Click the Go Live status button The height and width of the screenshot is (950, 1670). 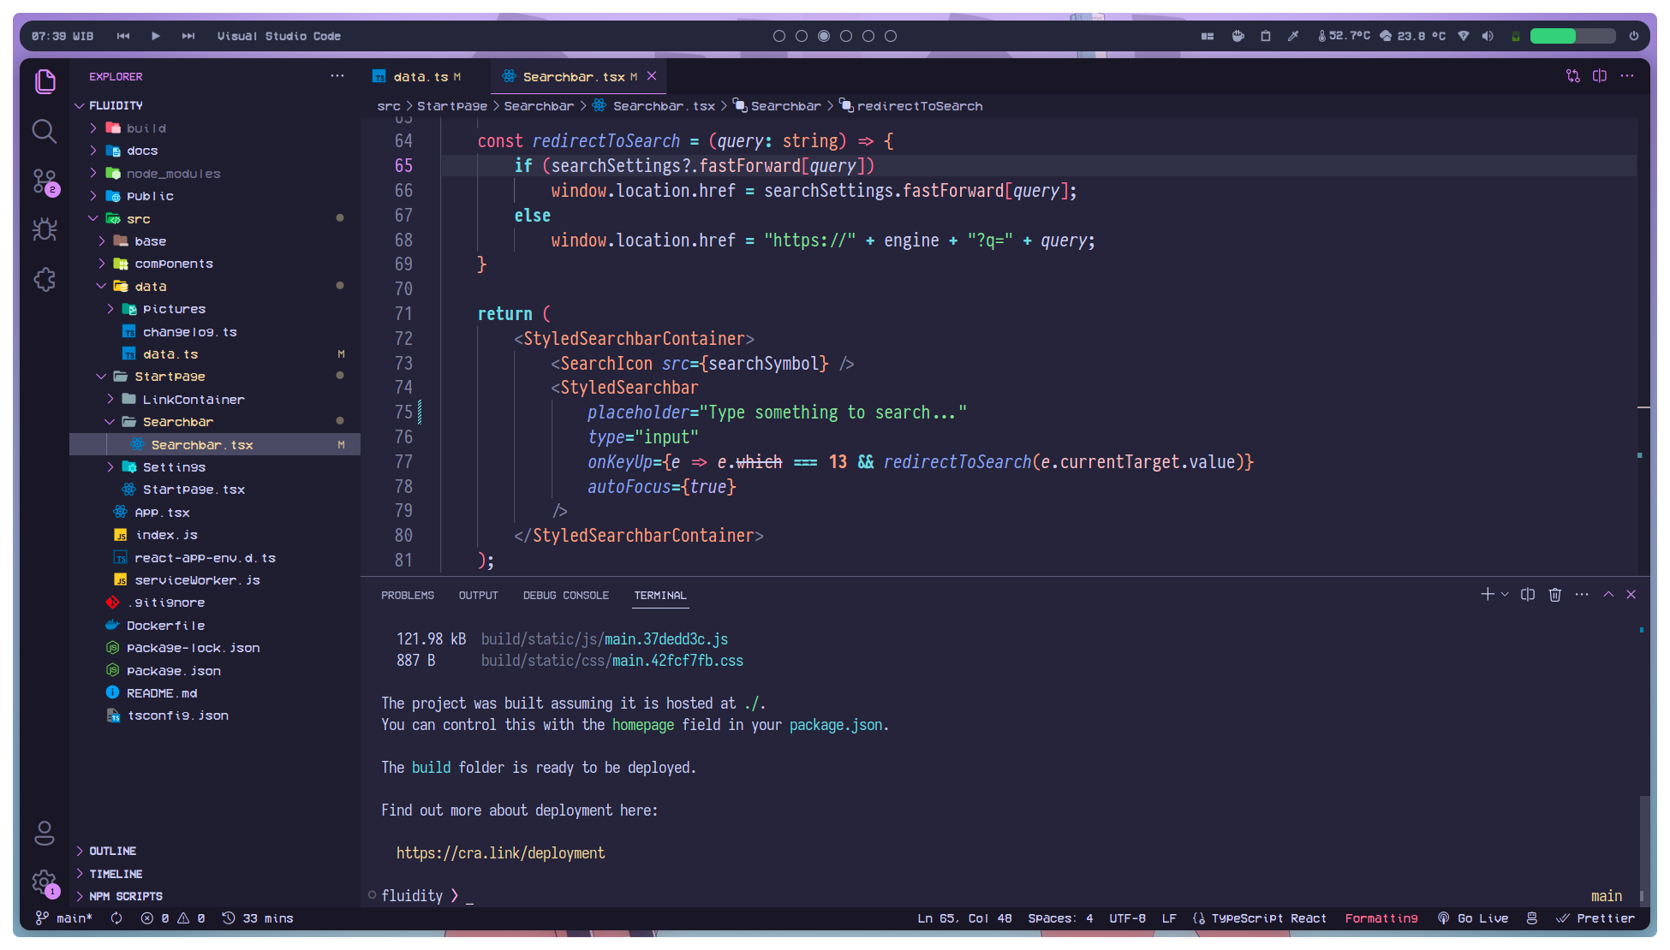[x=1474, y=918]
